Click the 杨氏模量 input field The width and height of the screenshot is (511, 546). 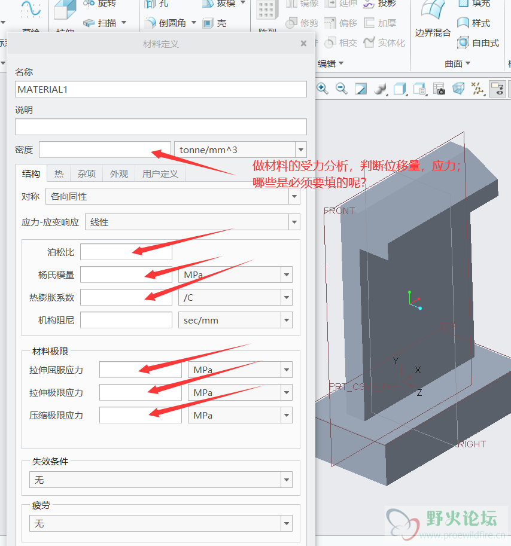[126, 274]
